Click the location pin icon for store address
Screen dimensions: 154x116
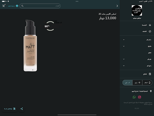[151, 91]
